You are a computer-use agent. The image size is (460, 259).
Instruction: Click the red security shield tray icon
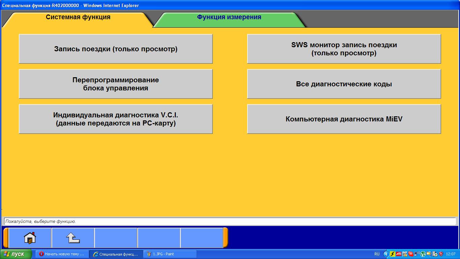pos(441,254)
